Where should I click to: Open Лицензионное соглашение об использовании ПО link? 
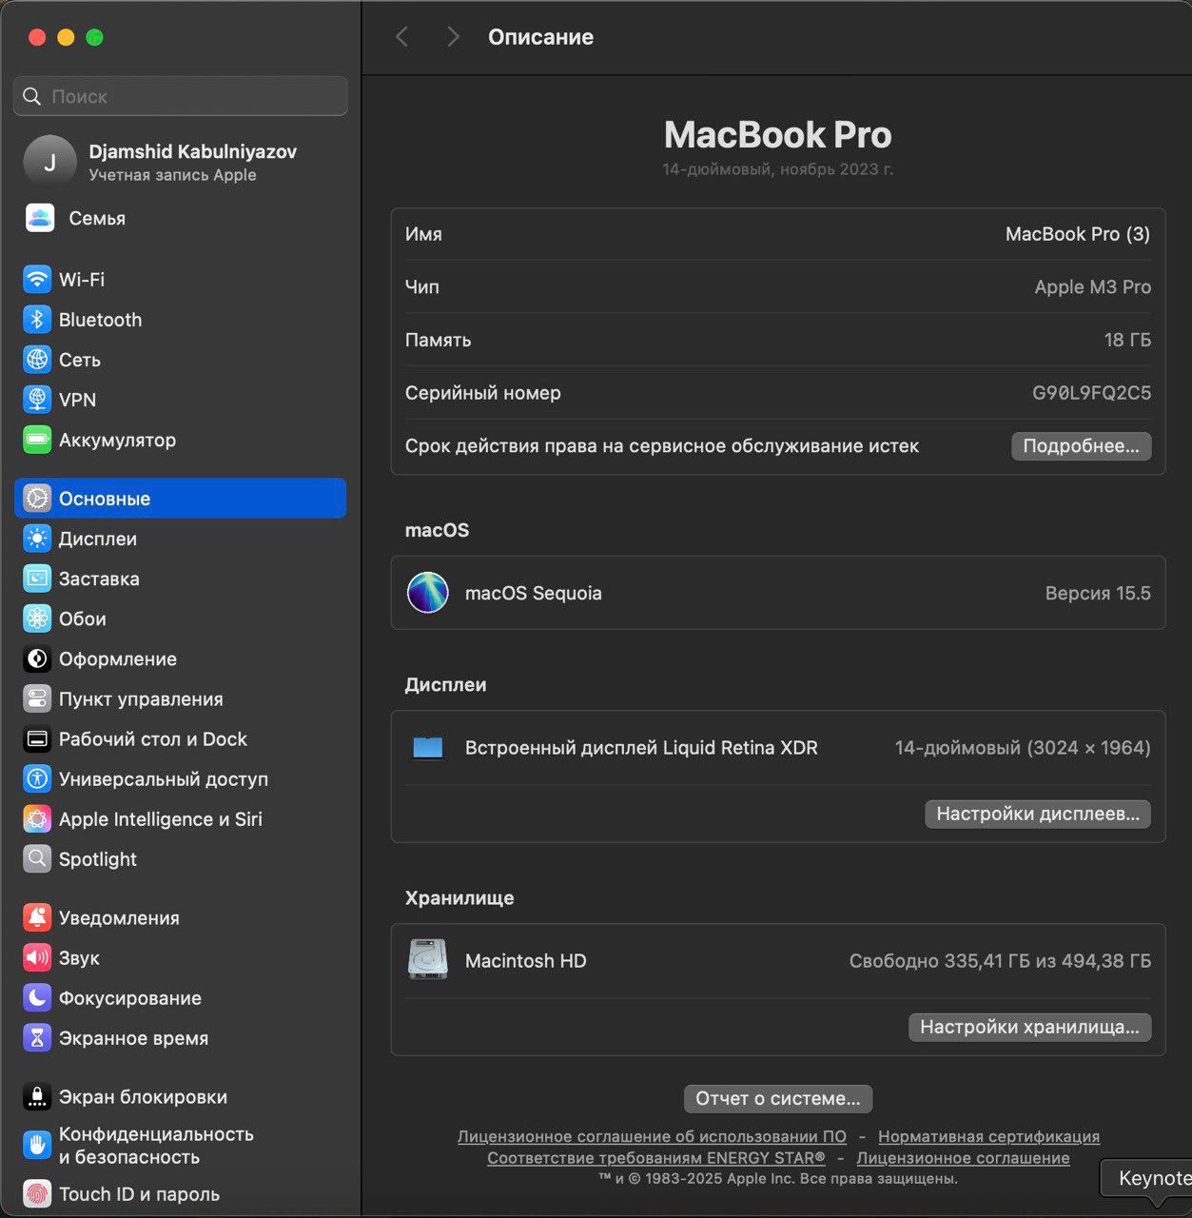(x=652, y=1136)
